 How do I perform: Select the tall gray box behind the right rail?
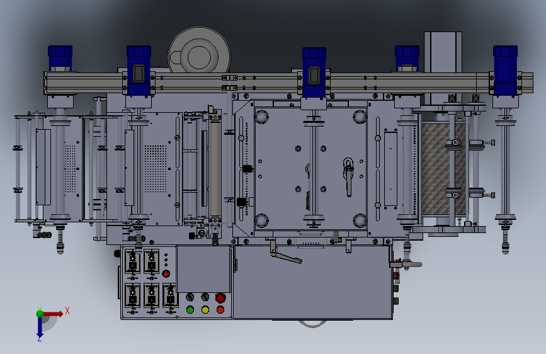[x=443, y=67]
